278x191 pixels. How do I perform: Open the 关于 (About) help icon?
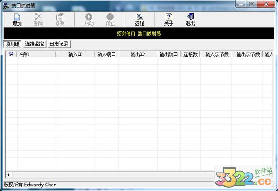click(169, 20)
